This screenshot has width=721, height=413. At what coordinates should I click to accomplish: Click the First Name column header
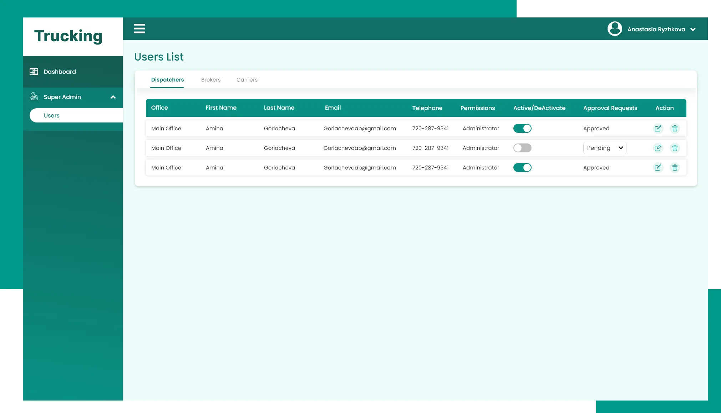coord(221,108)
